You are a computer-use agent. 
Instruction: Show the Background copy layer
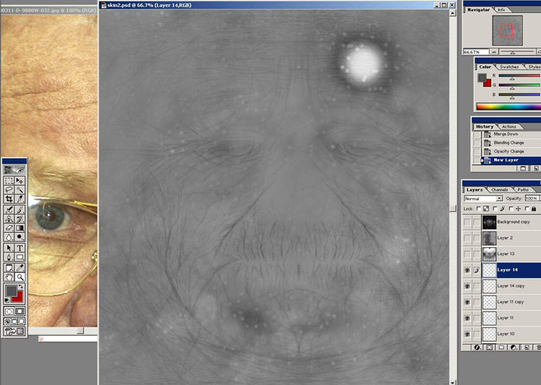[467, 222]
